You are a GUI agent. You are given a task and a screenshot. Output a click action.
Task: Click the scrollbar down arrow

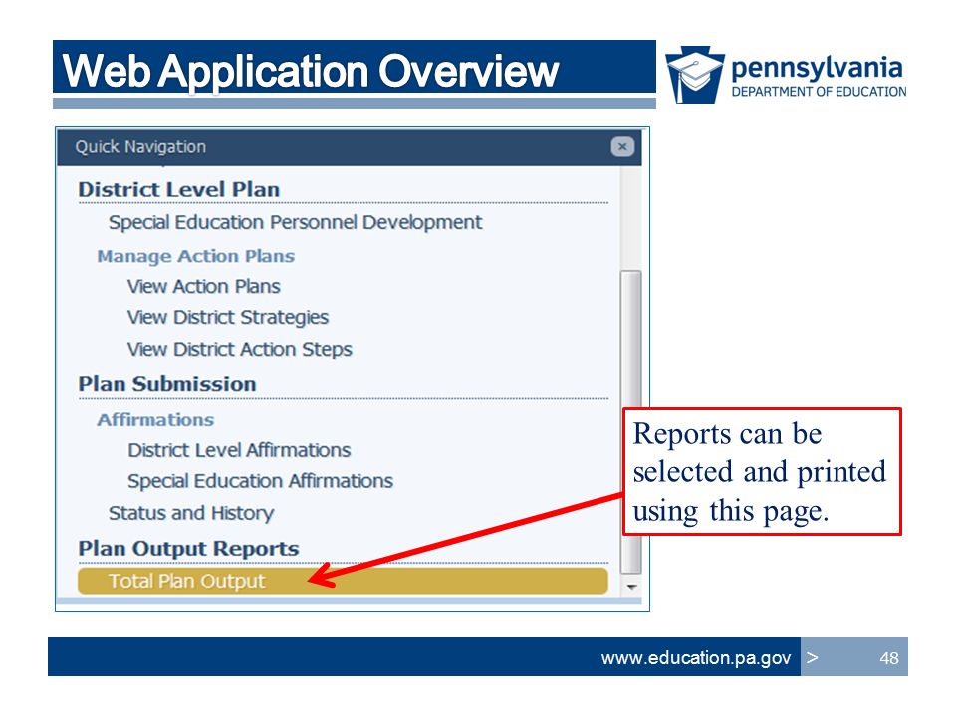(631, 587)
